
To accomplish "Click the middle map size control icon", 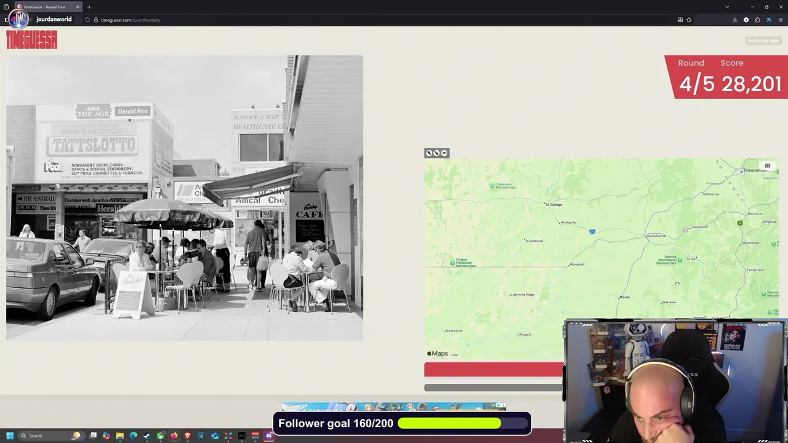I will click(x=436, y=153).
